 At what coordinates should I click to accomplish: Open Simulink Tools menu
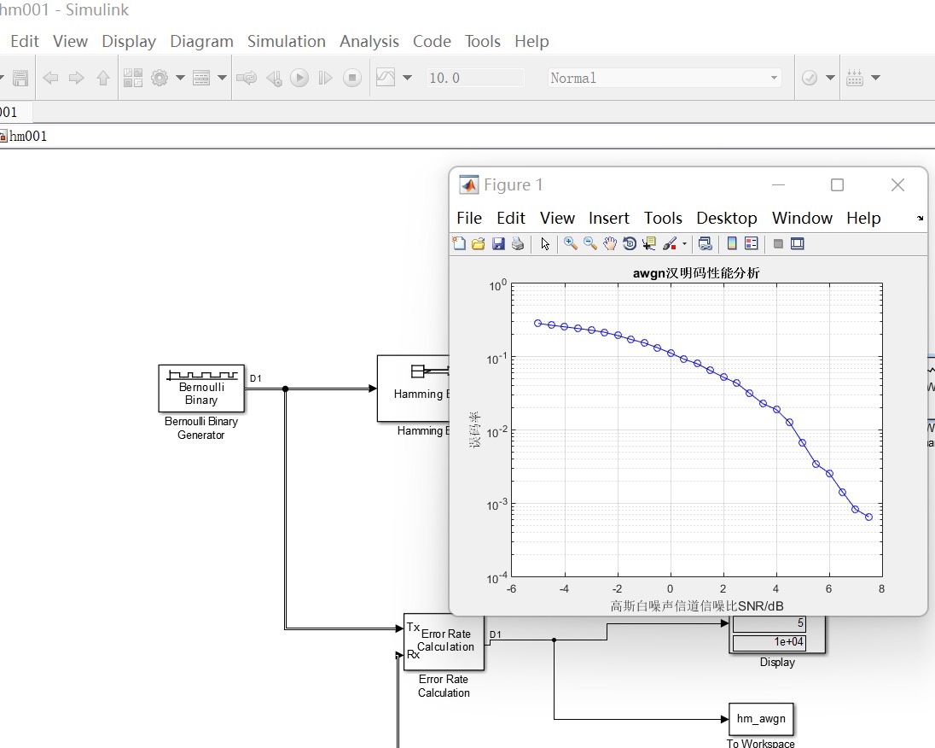click(x=482, y=41)
